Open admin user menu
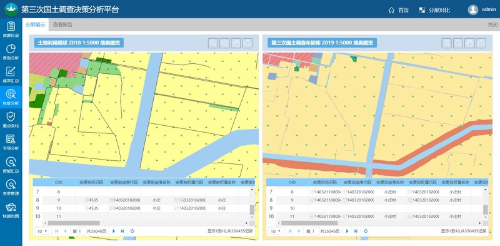The height and width of the screenshot is (246, 500). point(482,9)
